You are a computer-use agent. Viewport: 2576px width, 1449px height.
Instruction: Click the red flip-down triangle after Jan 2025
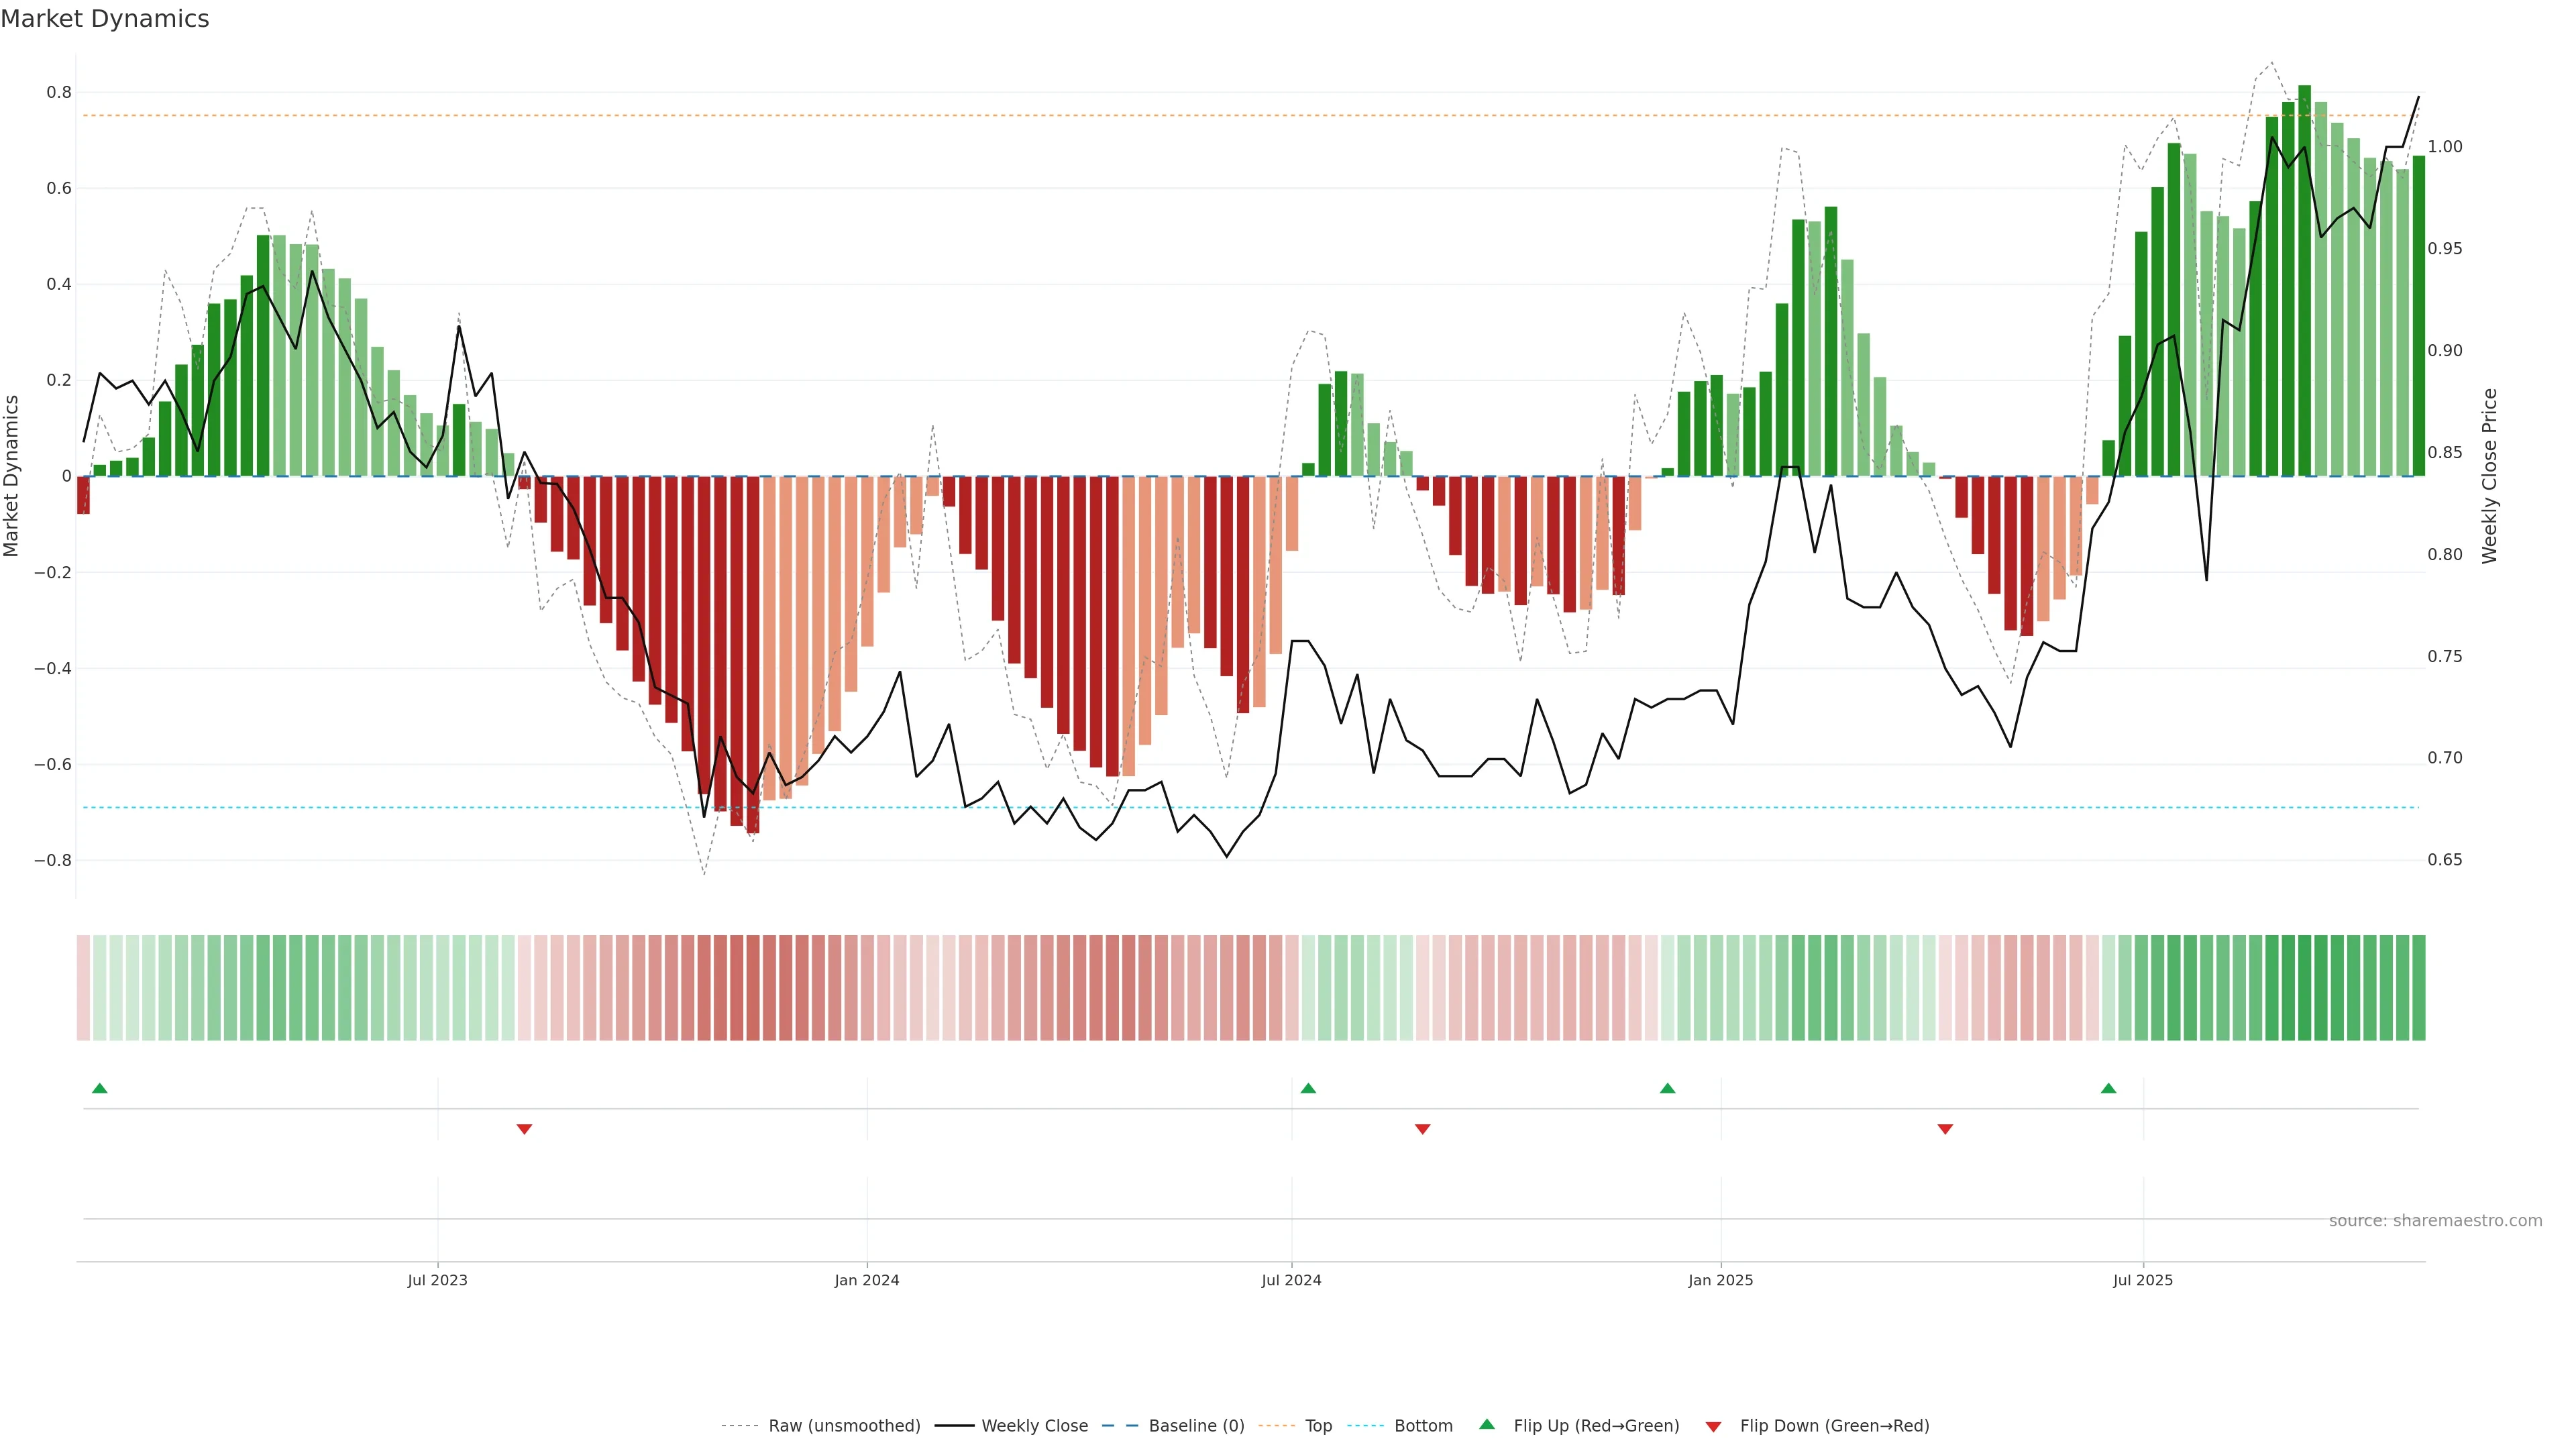[1945, 1129]
